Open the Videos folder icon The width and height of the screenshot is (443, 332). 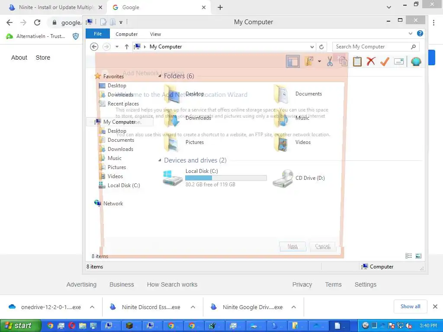(281, 142)
